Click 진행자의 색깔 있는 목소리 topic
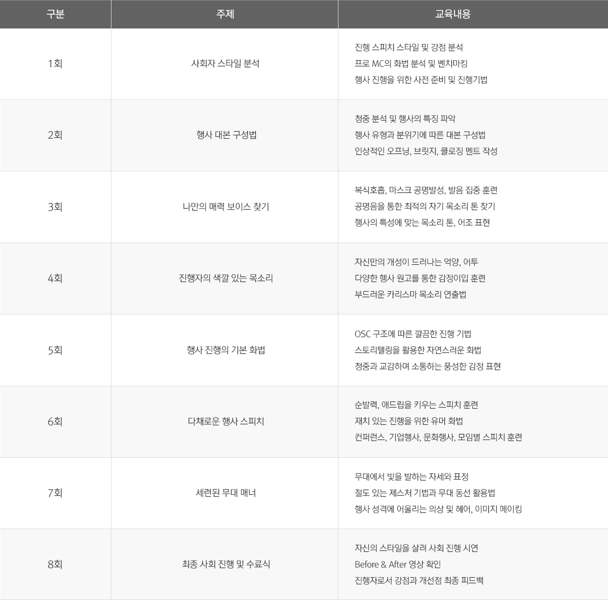 (x=225, y=278)
